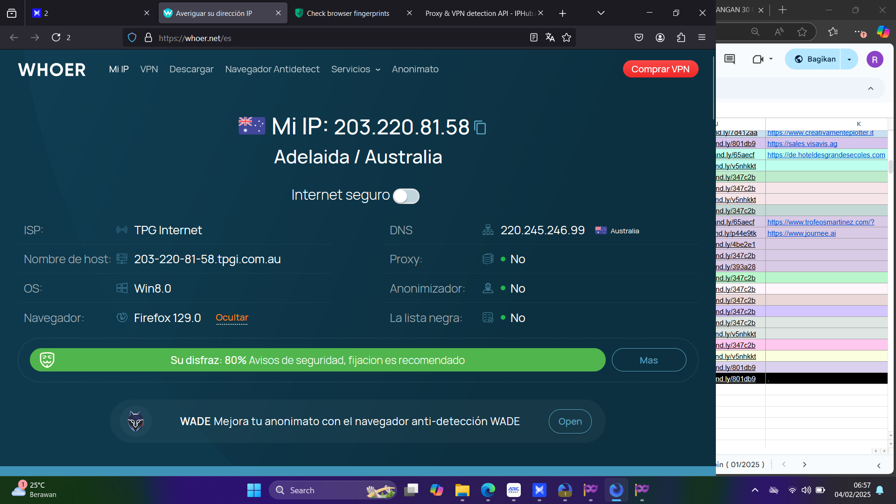Click the Windows taskbar Search box
Screen dimensions: 896x504
point(332,490)
